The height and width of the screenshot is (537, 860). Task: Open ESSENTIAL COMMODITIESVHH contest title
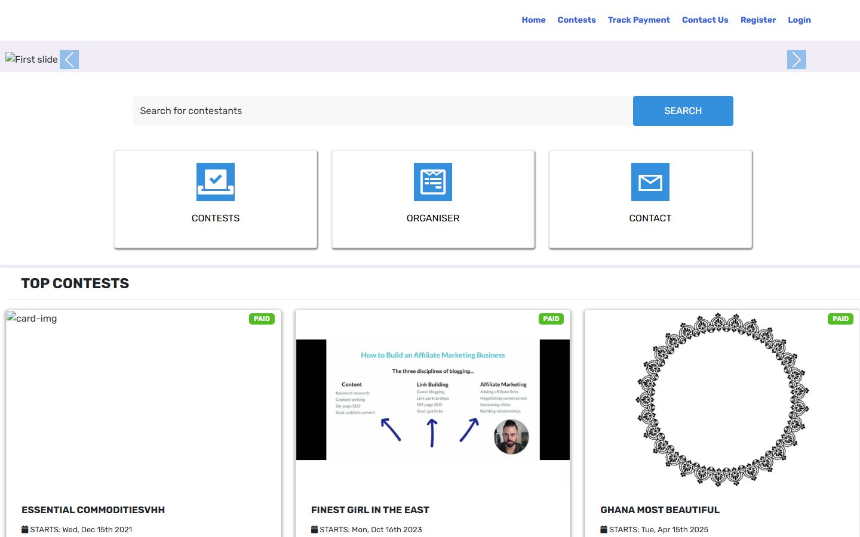pos(93,510)
